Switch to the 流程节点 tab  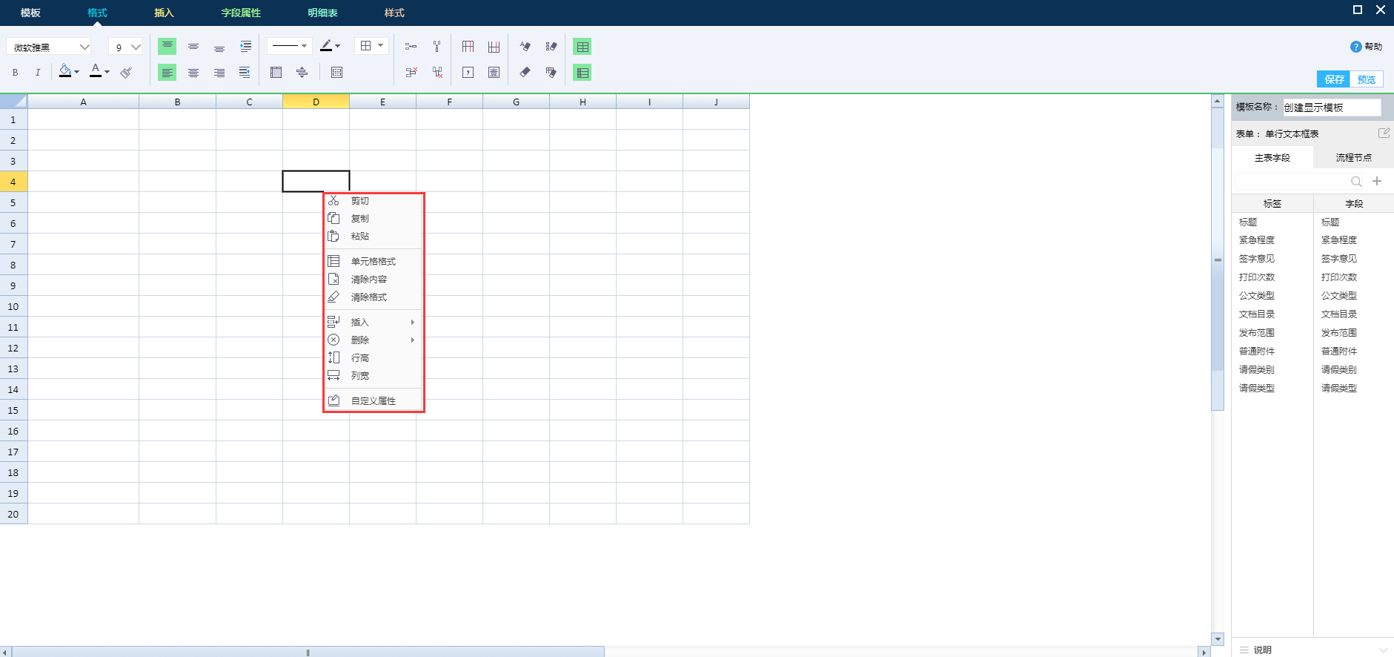(1353, 158)
